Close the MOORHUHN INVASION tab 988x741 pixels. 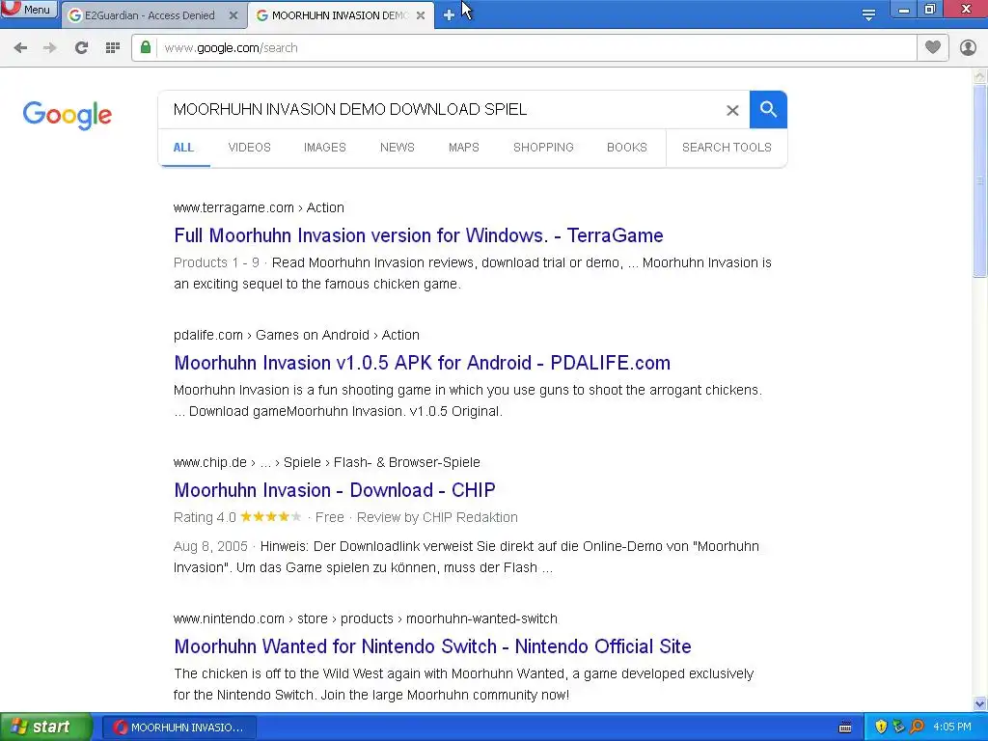[x=421, y=15]
